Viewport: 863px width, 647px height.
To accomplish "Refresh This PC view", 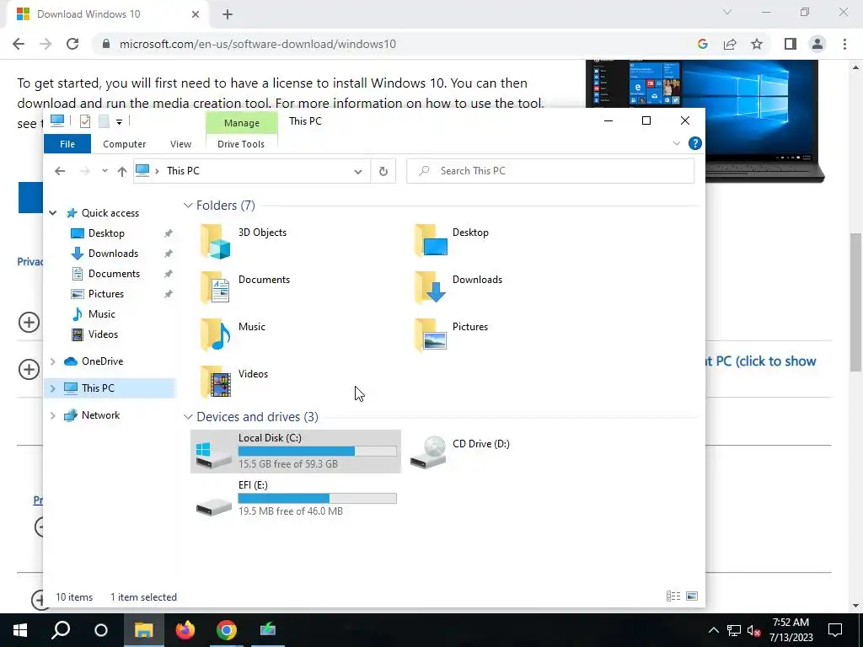I will coord(383,171).
